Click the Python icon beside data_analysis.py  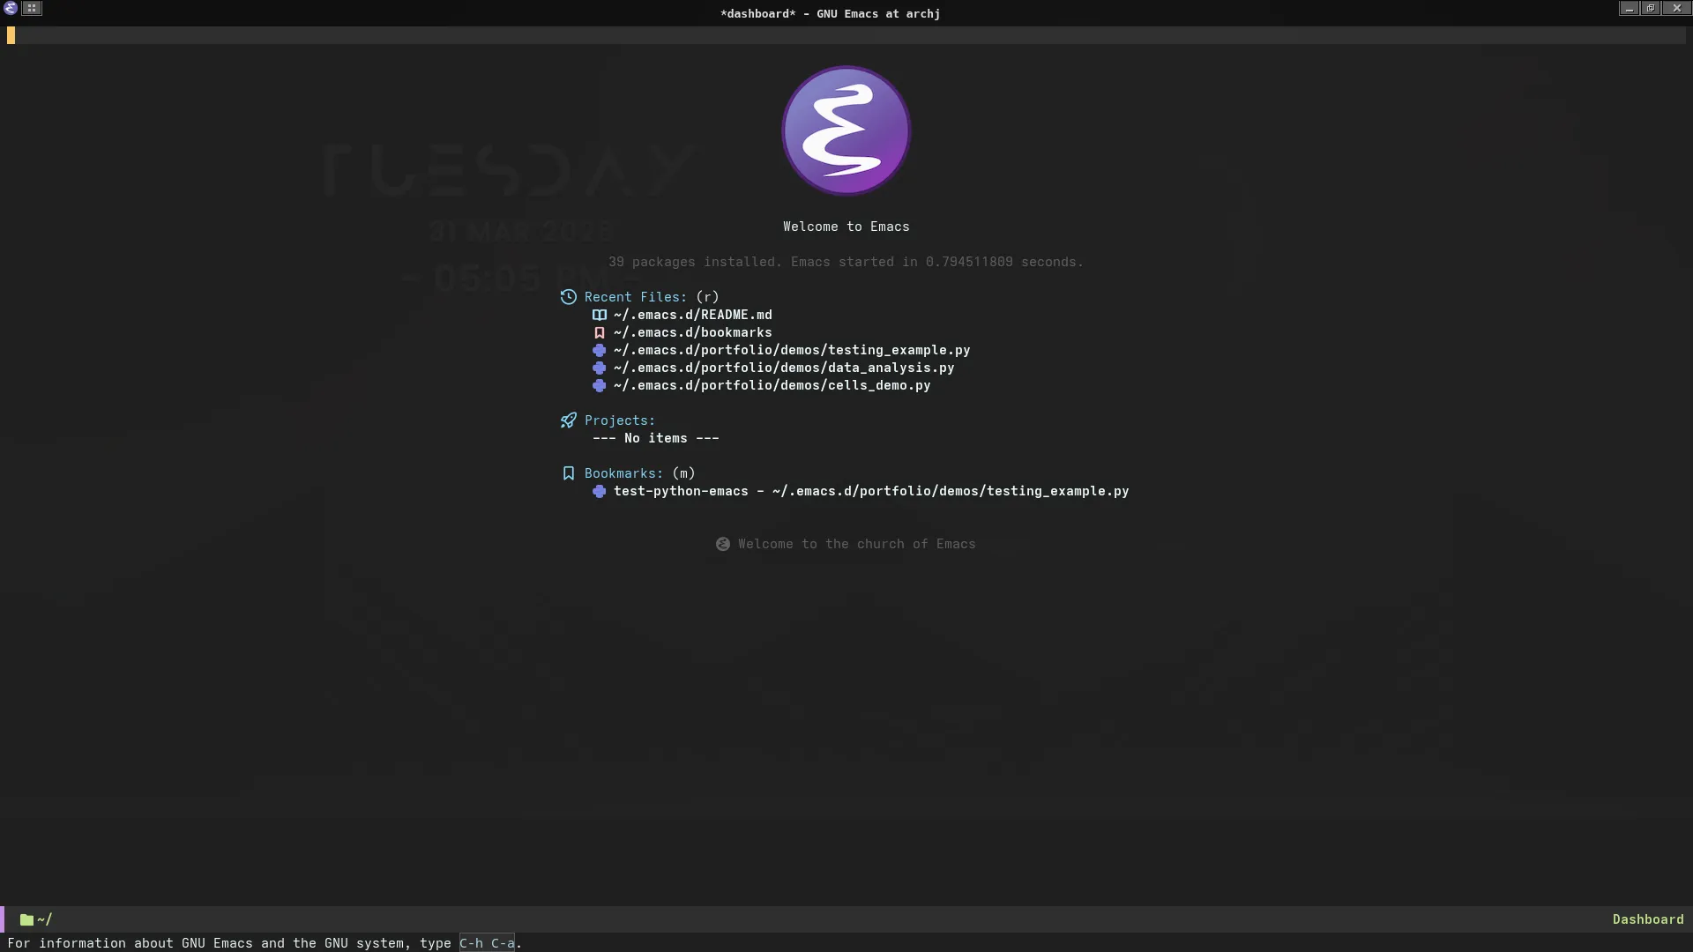[x=600, y=368]
